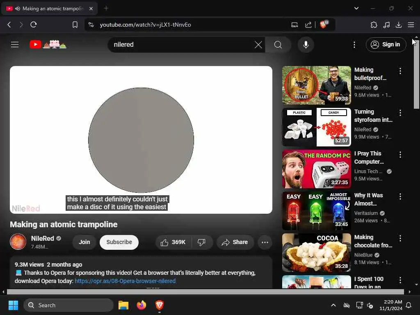This screenshot has height=315, width=420.
Task: Open the Opera sponsor link
Action: tap(125, 281)
